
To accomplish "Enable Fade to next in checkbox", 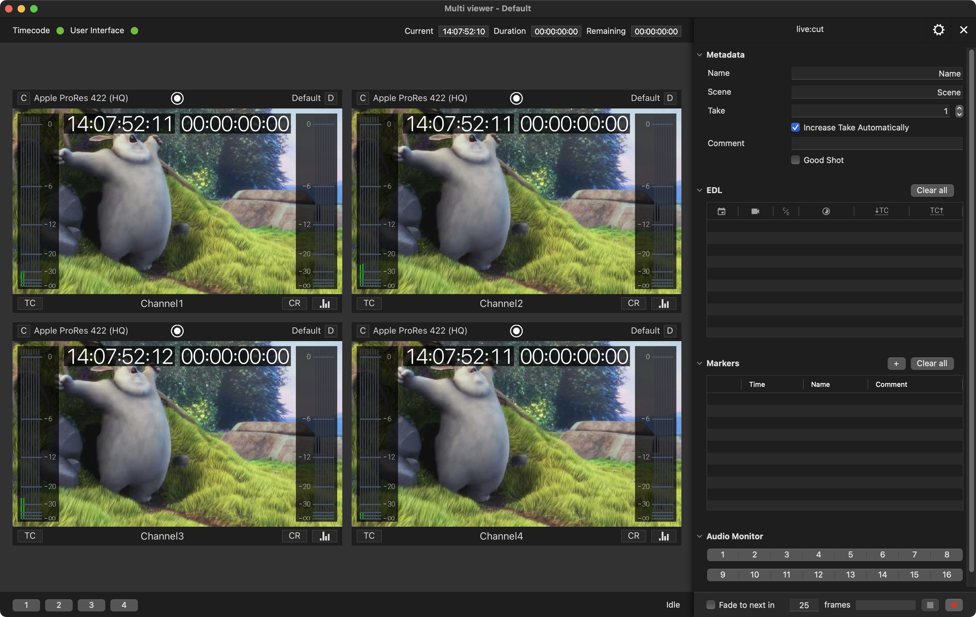I will (x=711, y=605).
